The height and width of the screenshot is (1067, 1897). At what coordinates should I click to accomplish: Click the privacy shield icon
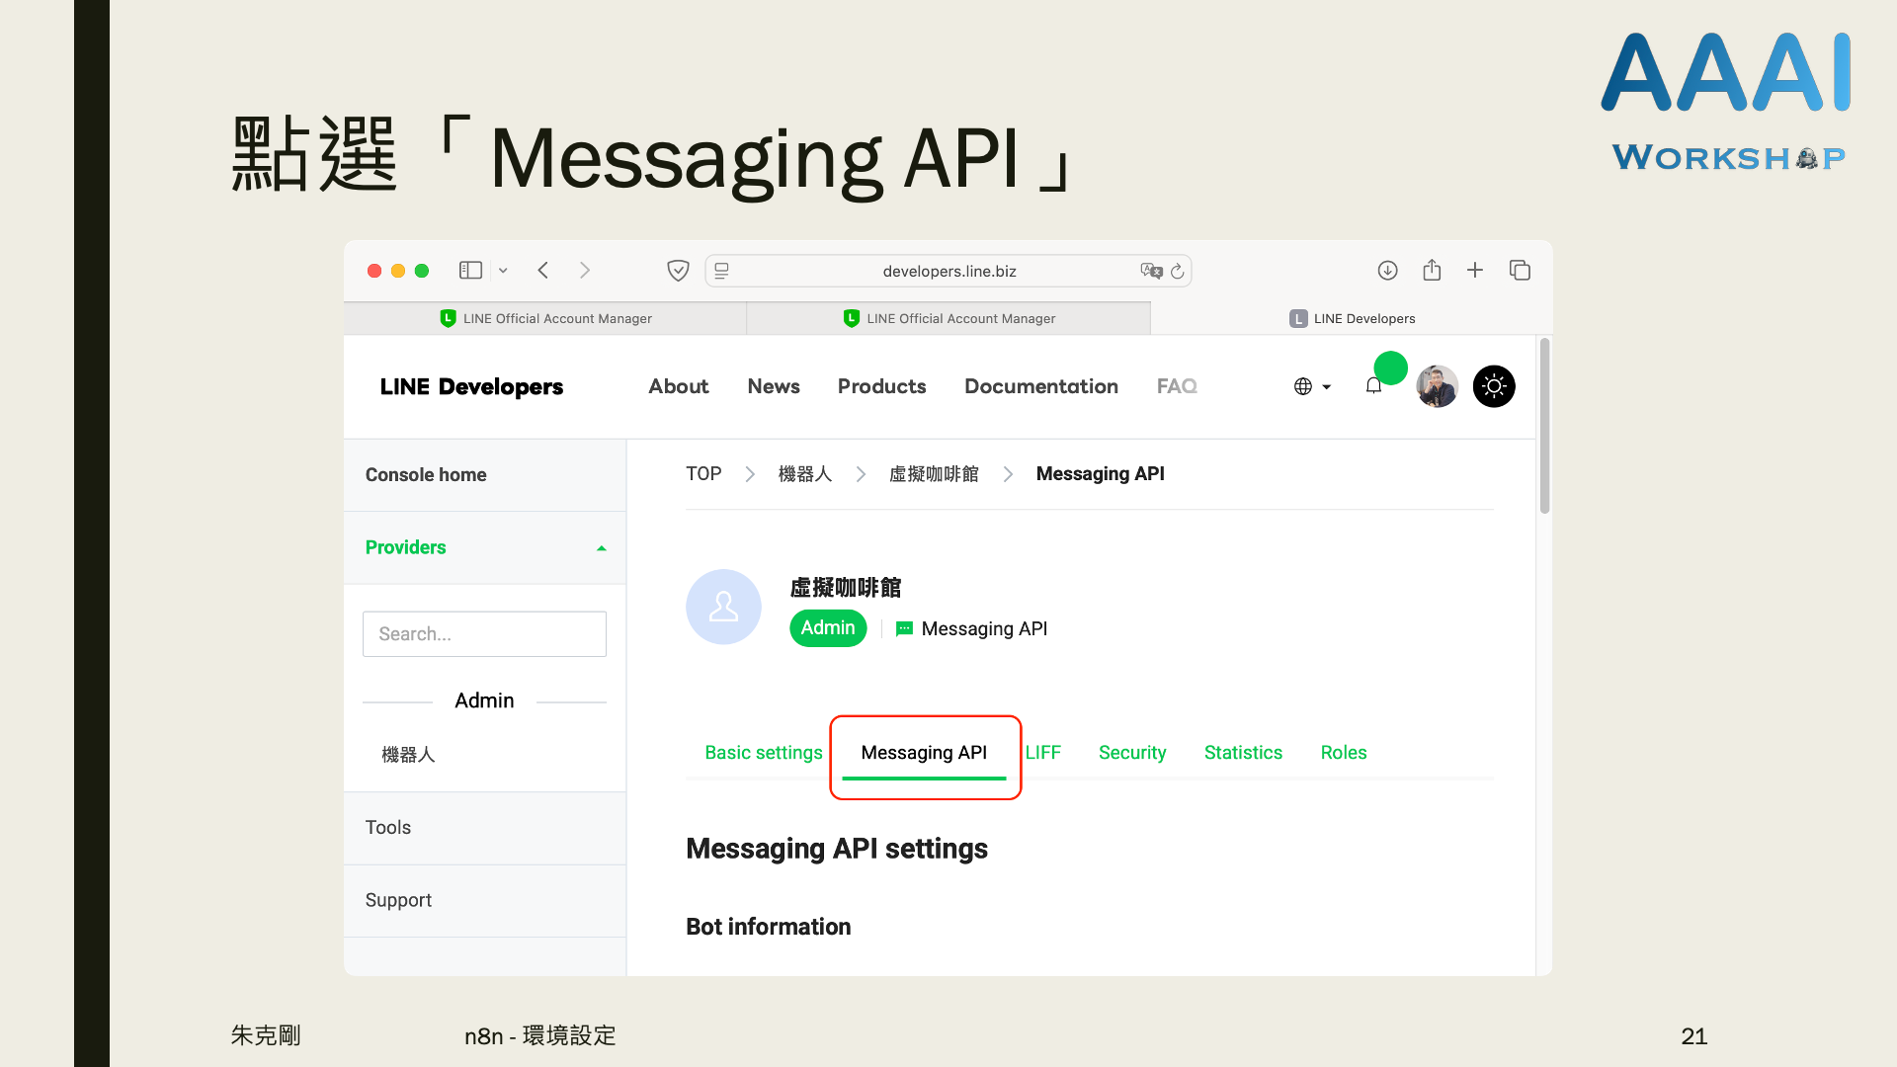(678, 270)
